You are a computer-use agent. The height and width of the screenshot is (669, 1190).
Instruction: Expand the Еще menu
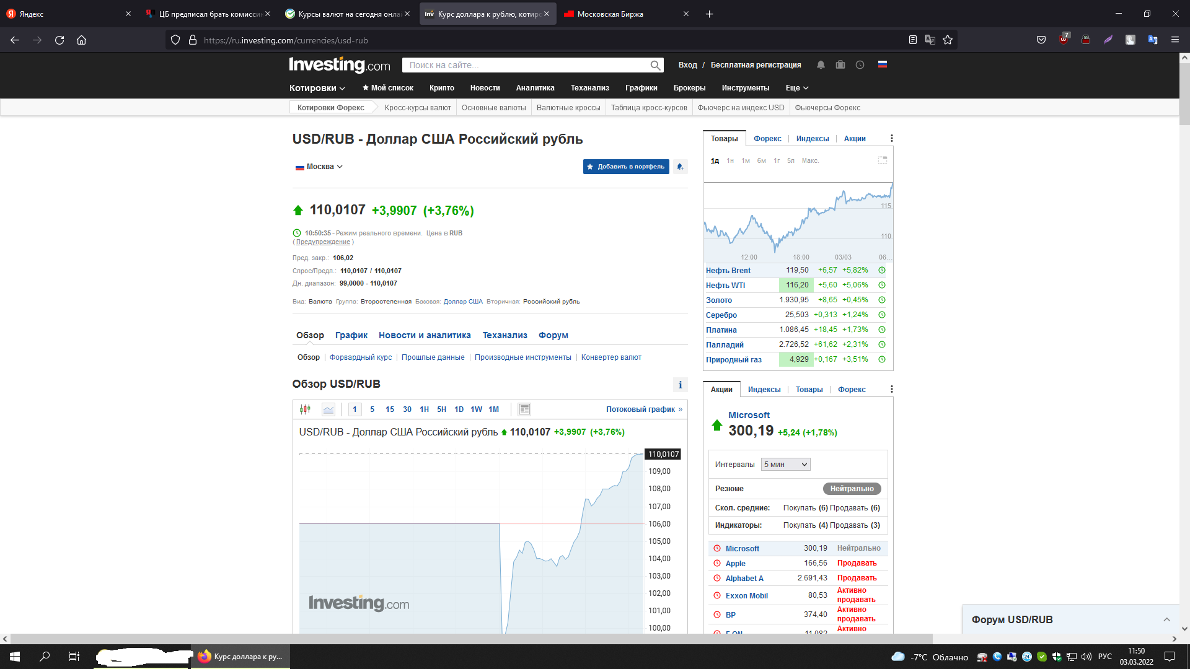coord(797,88)
